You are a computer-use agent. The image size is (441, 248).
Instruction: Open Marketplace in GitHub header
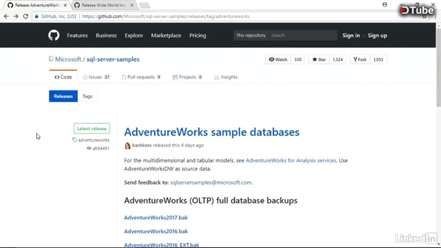[166, 35]
